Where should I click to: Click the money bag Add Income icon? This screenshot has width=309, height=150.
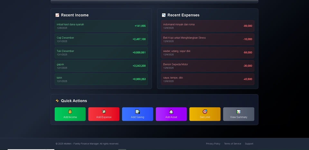point(70,112)
